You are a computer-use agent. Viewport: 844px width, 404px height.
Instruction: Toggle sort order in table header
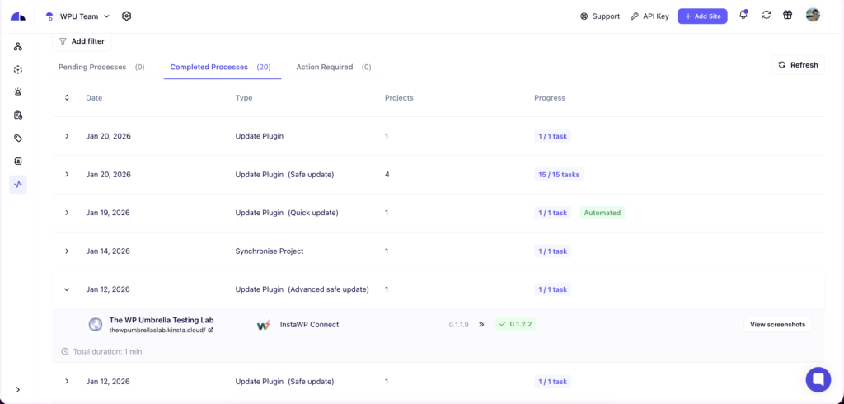pyautogui.click(x=67, y=98)
